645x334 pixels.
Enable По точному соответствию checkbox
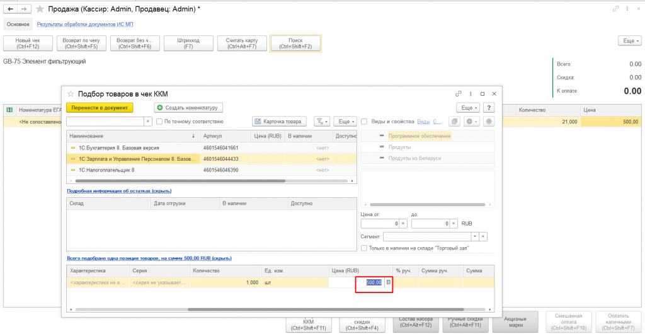159,121
